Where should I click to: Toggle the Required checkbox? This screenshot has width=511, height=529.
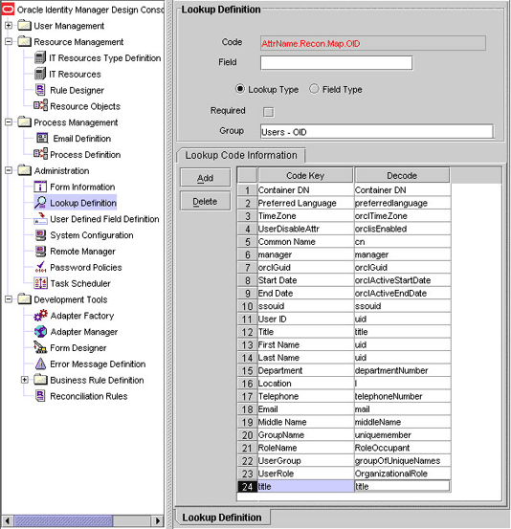[x=268, y=112]
